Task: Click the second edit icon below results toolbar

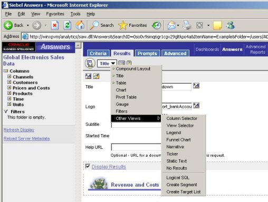Action: pyautogui.click(x=96, y=76)
